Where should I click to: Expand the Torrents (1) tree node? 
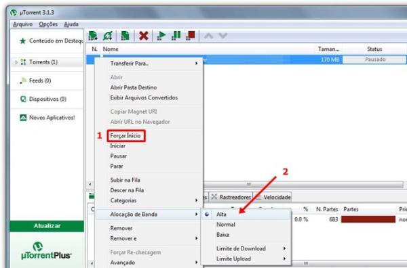point(16,62)
